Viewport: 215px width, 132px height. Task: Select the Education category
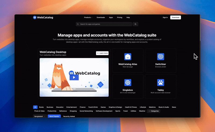coord(60,107)
